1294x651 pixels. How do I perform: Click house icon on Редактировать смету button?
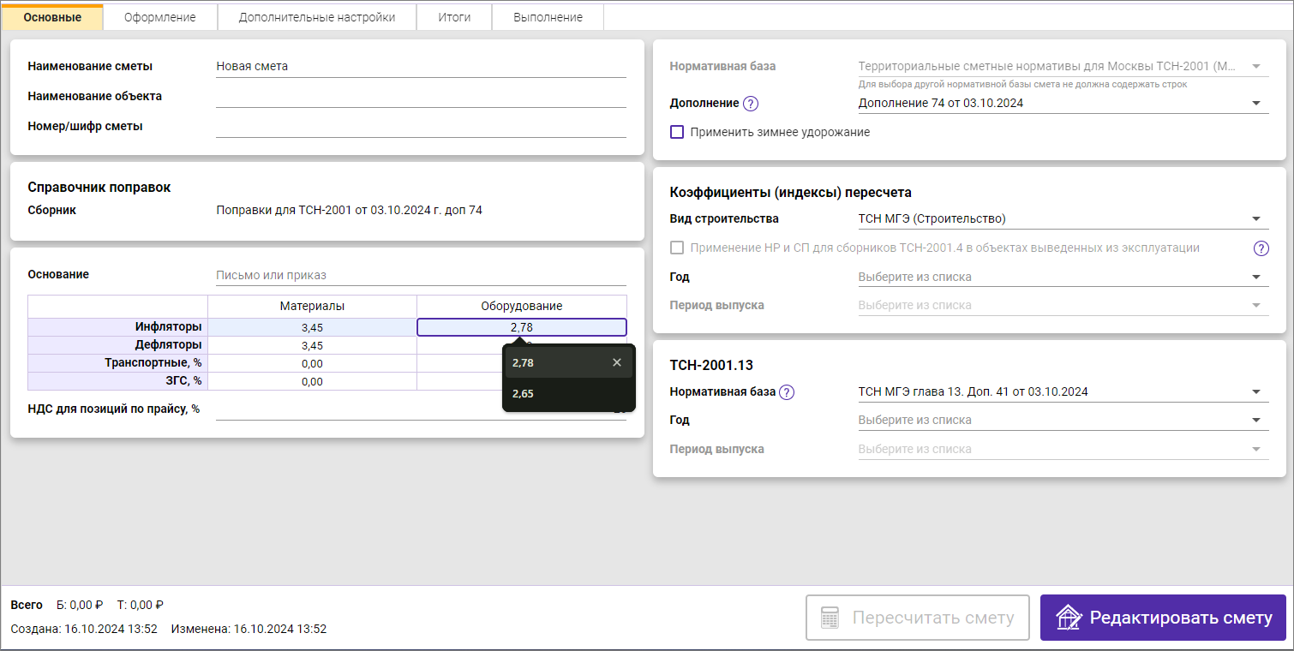pos(1068,618)
